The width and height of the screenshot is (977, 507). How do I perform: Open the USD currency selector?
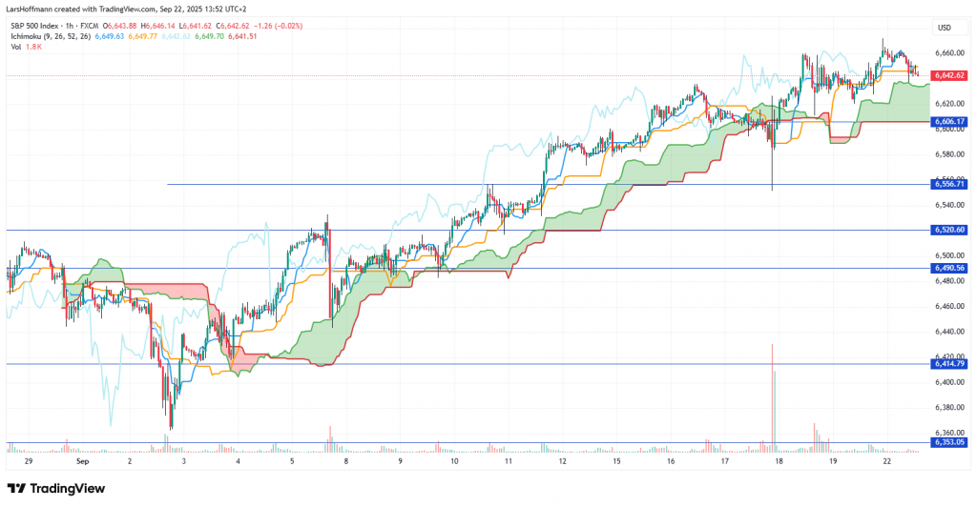click(945, 27)
